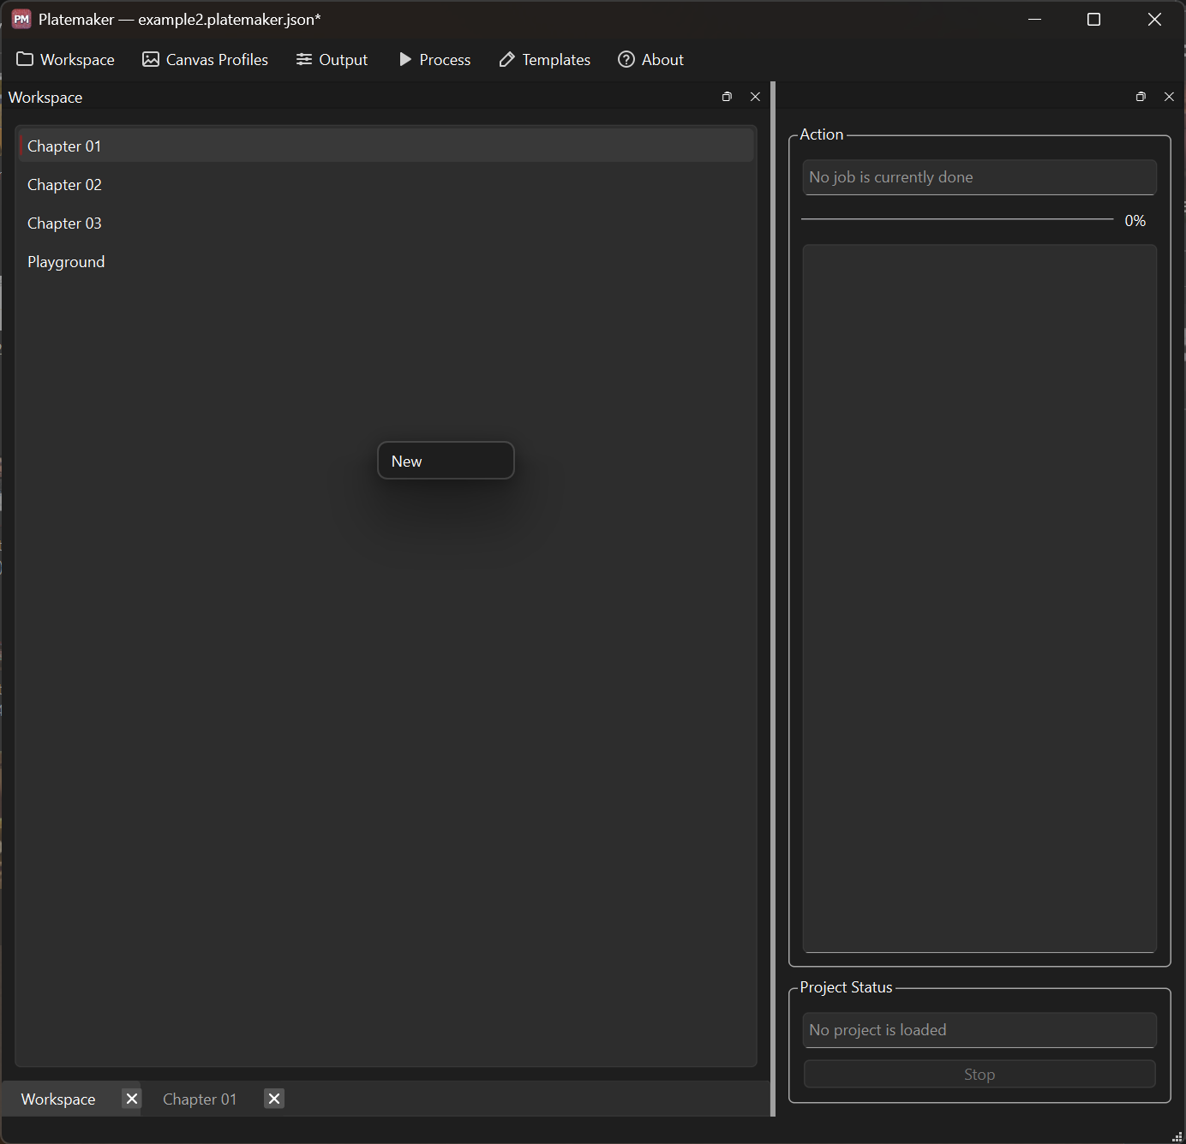Screen dimensions: 1186x1144
Task: Select Chapter 03 in the workspace list
Action: (x=386, y=223)
